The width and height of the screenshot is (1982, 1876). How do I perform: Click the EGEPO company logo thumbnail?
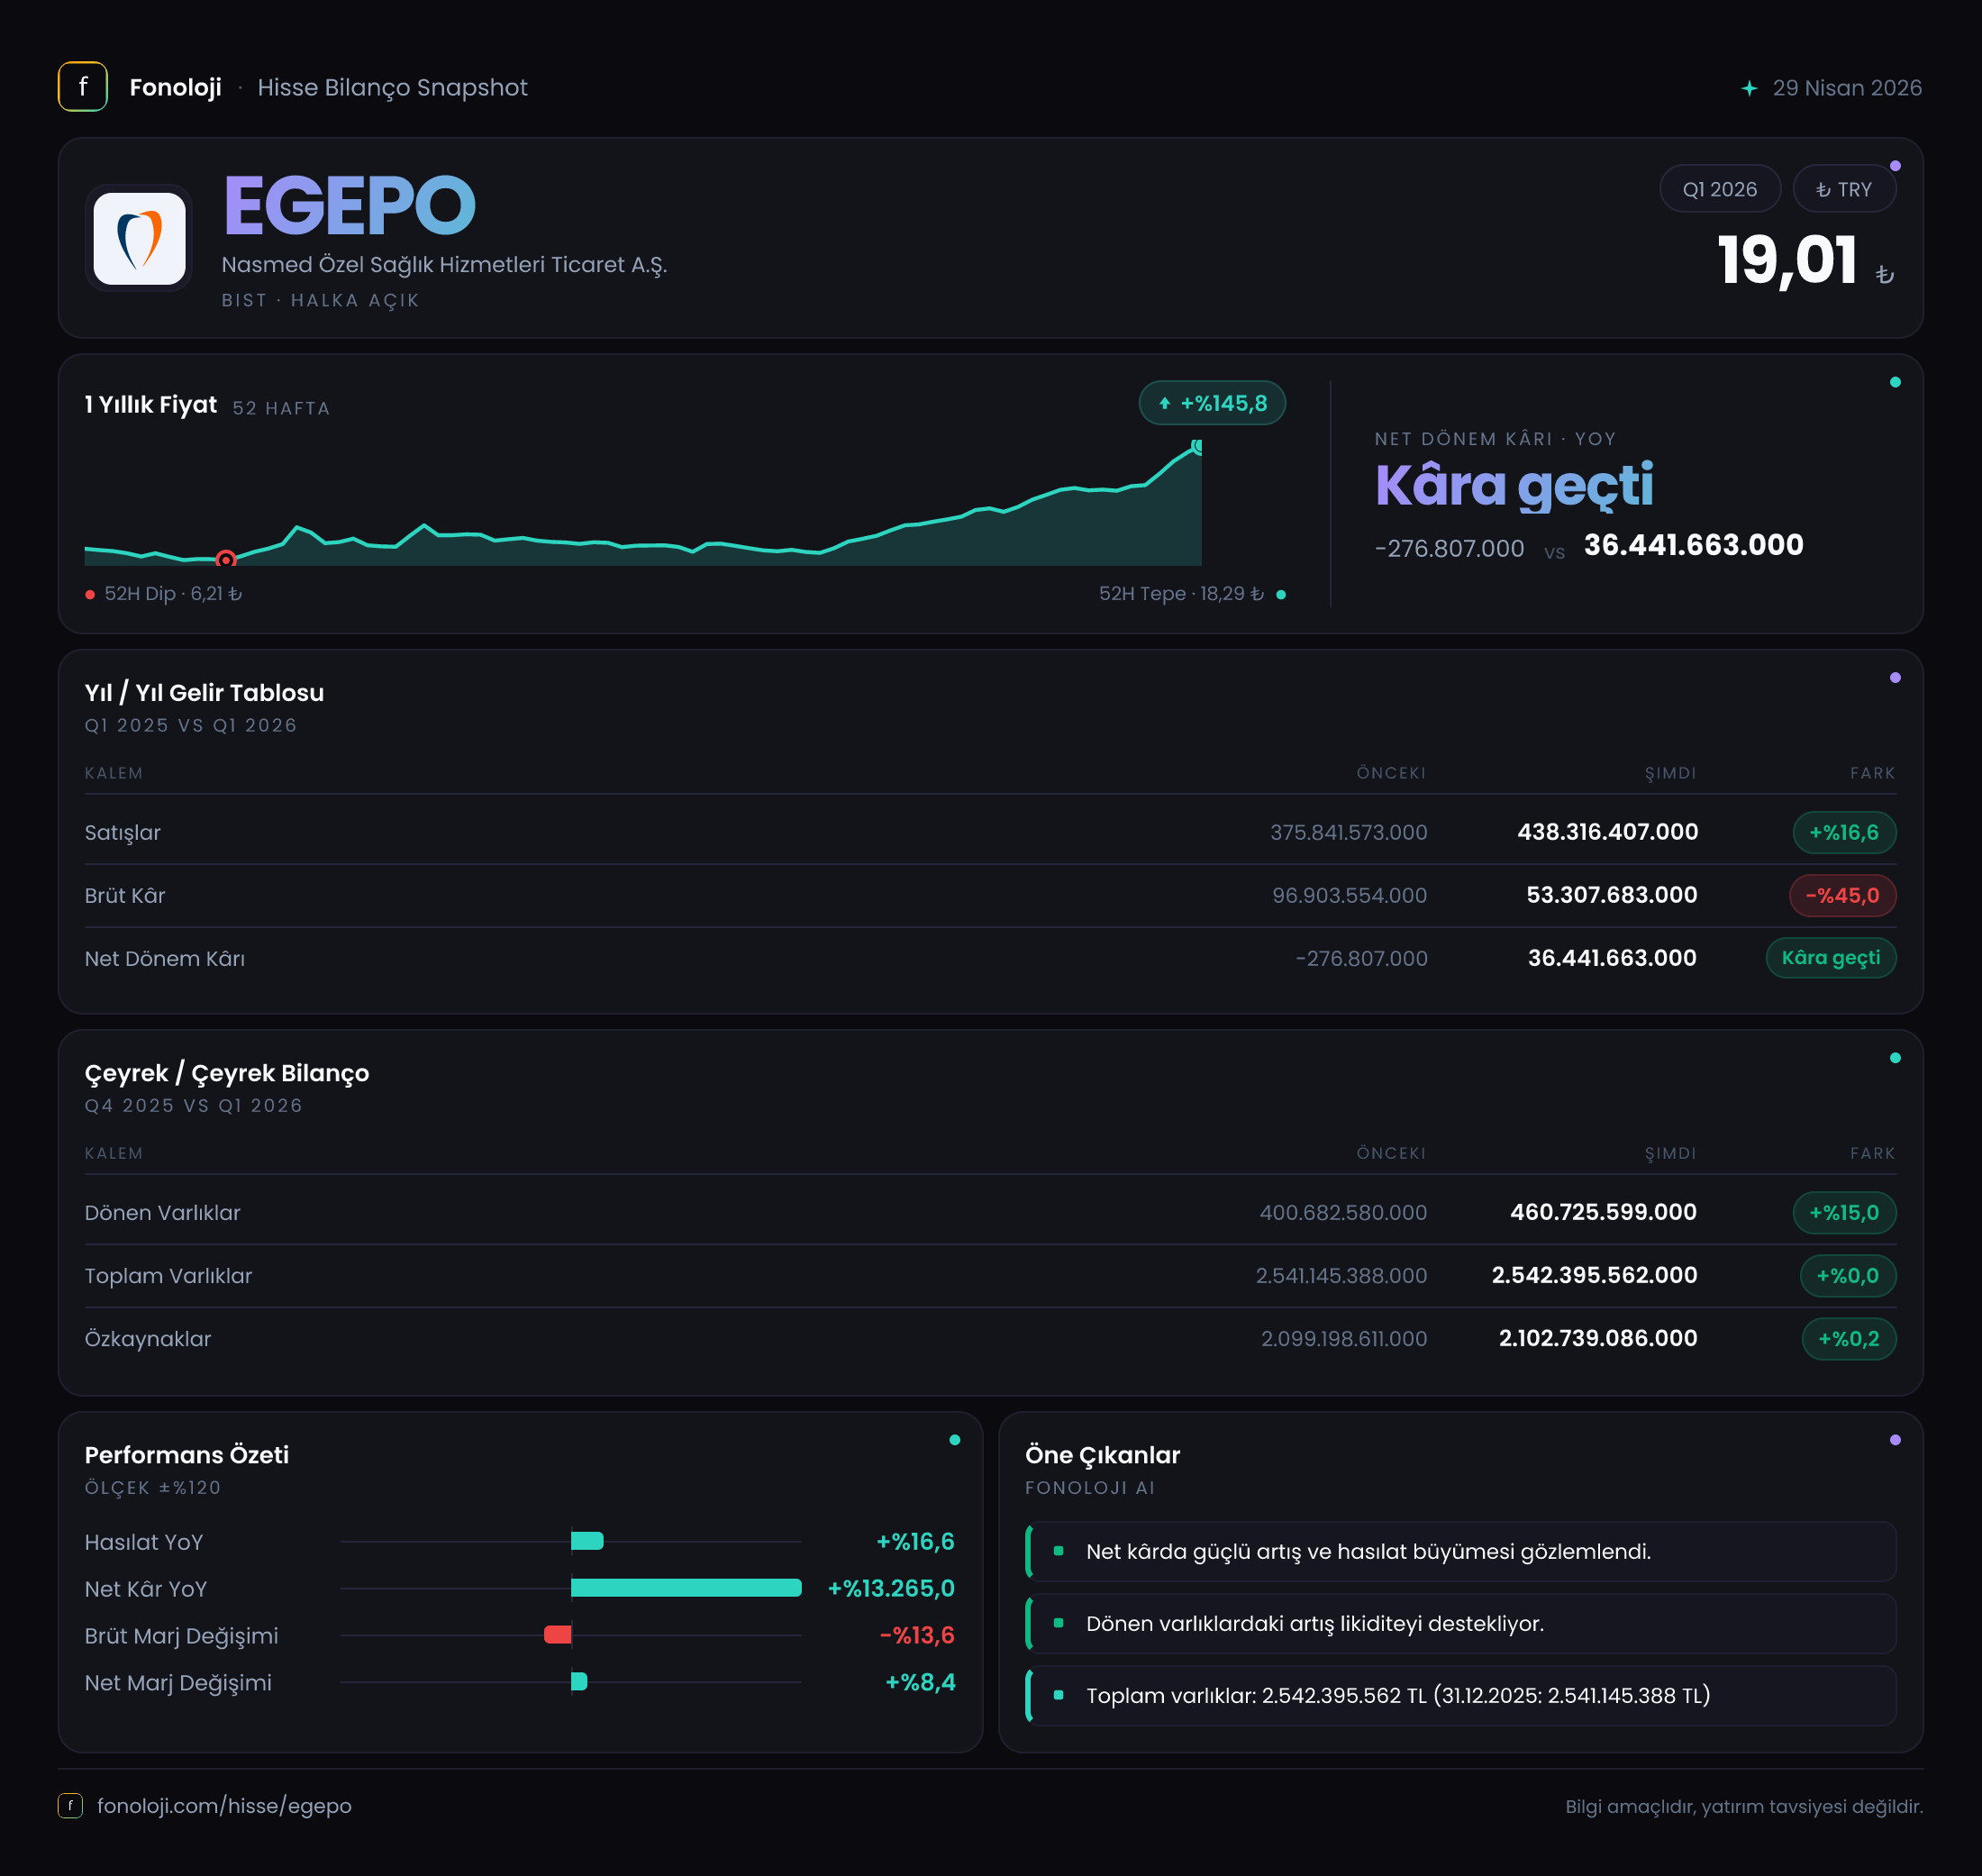pos(139,239)
